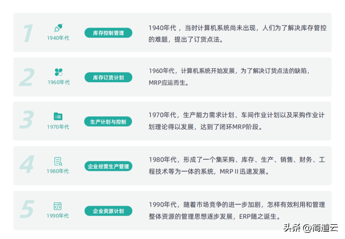The width and height of the screenshot is (345, 239).
Task: Select the four-leaf clover icon above 1960年代
Action: [x=58, y=72]
